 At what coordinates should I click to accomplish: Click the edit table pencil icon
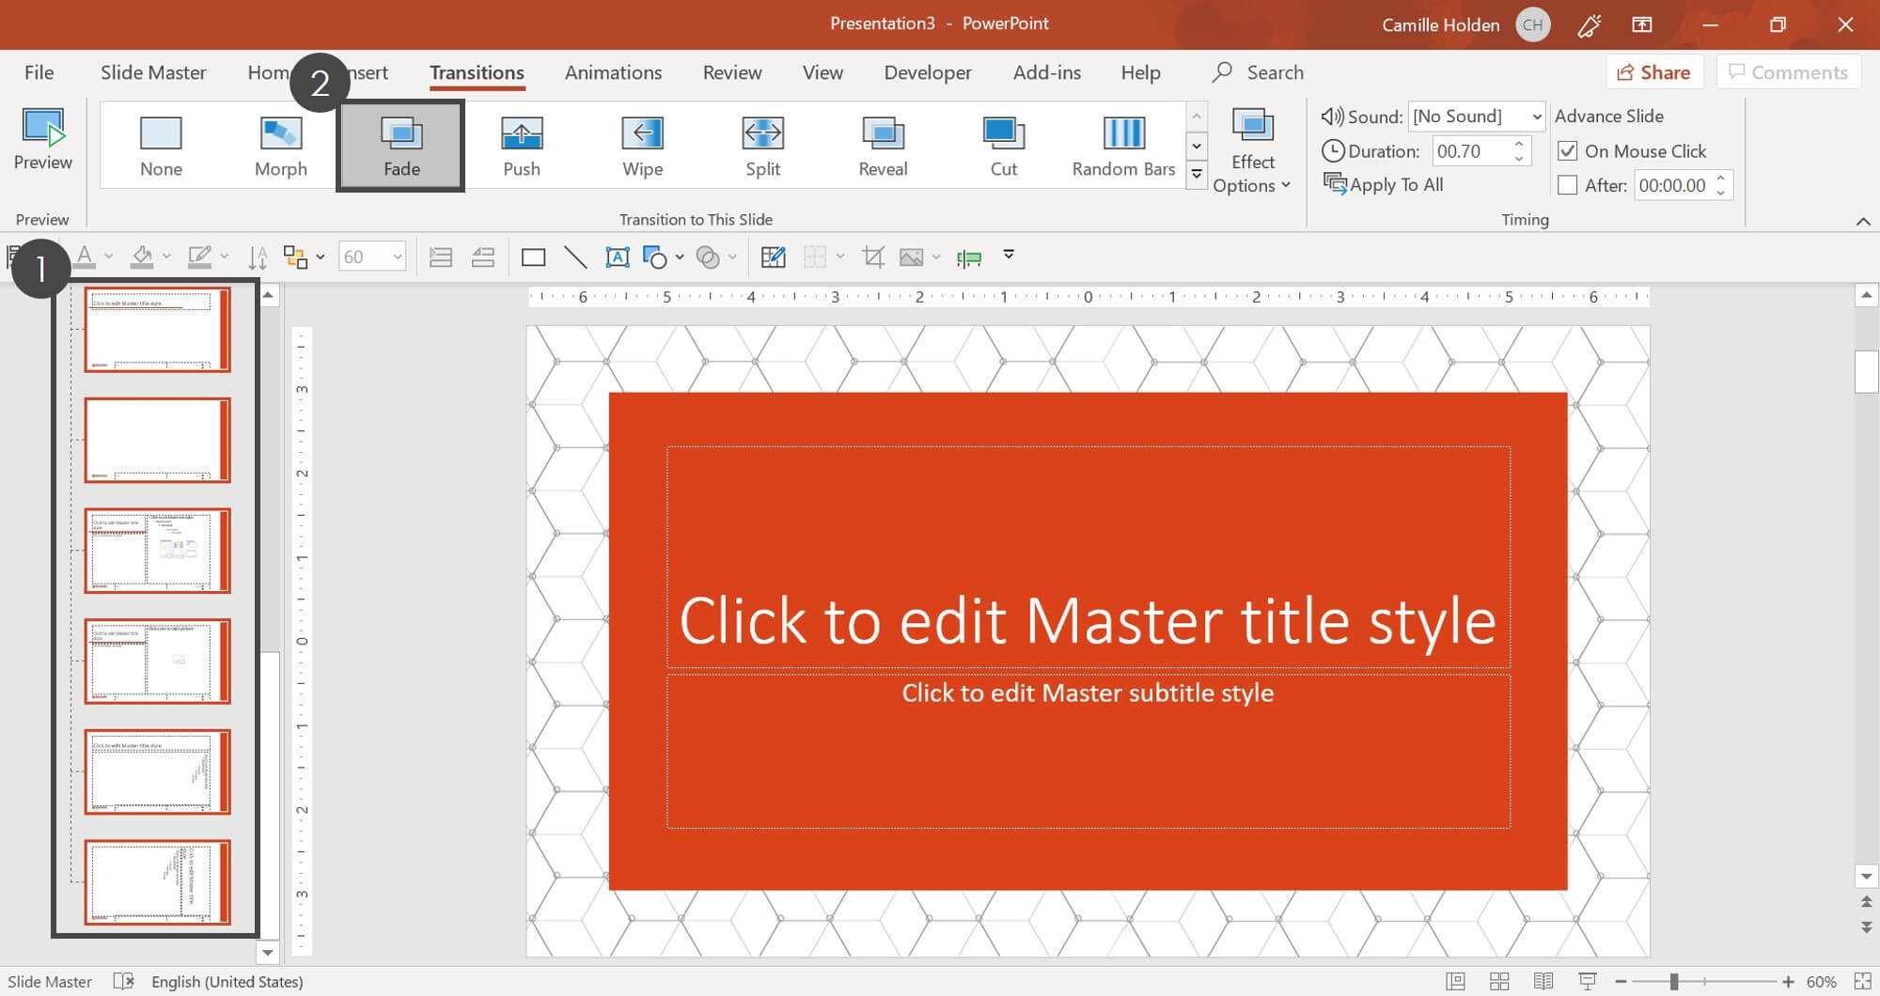pos(773,257)
